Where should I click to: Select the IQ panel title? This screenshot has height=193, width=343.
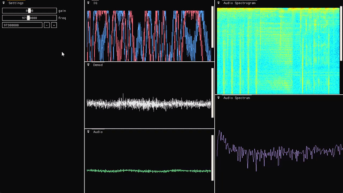pyautogui.click(x=95, y=3)
